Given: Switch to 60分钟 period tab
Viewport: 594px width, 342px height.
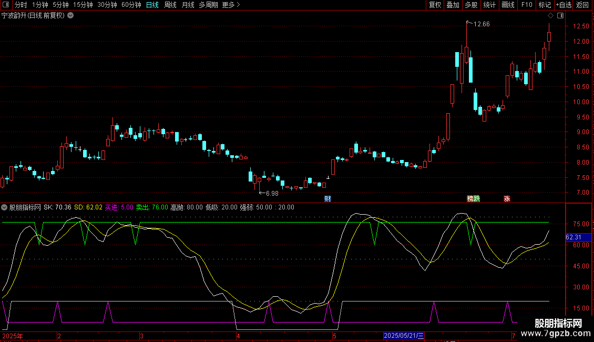Looking at the screenshot, I should [131, 5].
